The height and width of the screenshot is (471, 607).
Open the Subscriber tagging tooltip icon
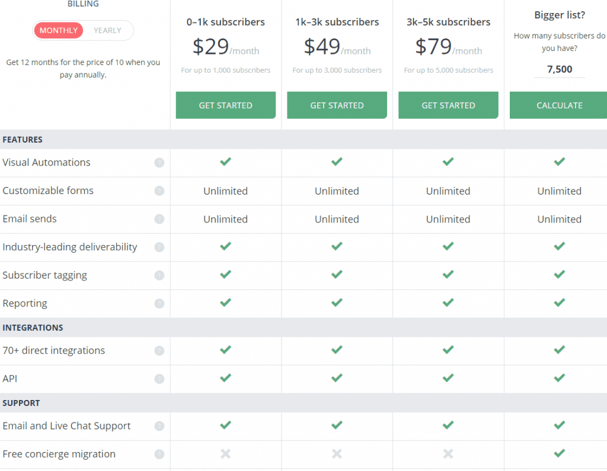pos(159,275)
